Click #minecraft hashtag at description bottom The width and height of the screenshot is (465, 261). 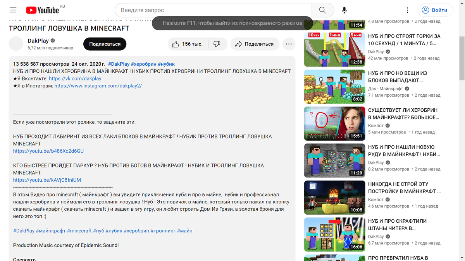pyautogui.click(x=79, y=231)
